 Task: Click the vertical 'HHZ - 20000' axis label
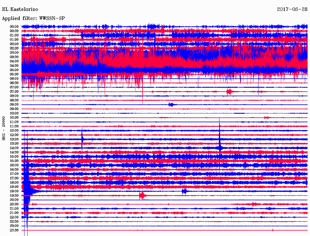[4, 129]
